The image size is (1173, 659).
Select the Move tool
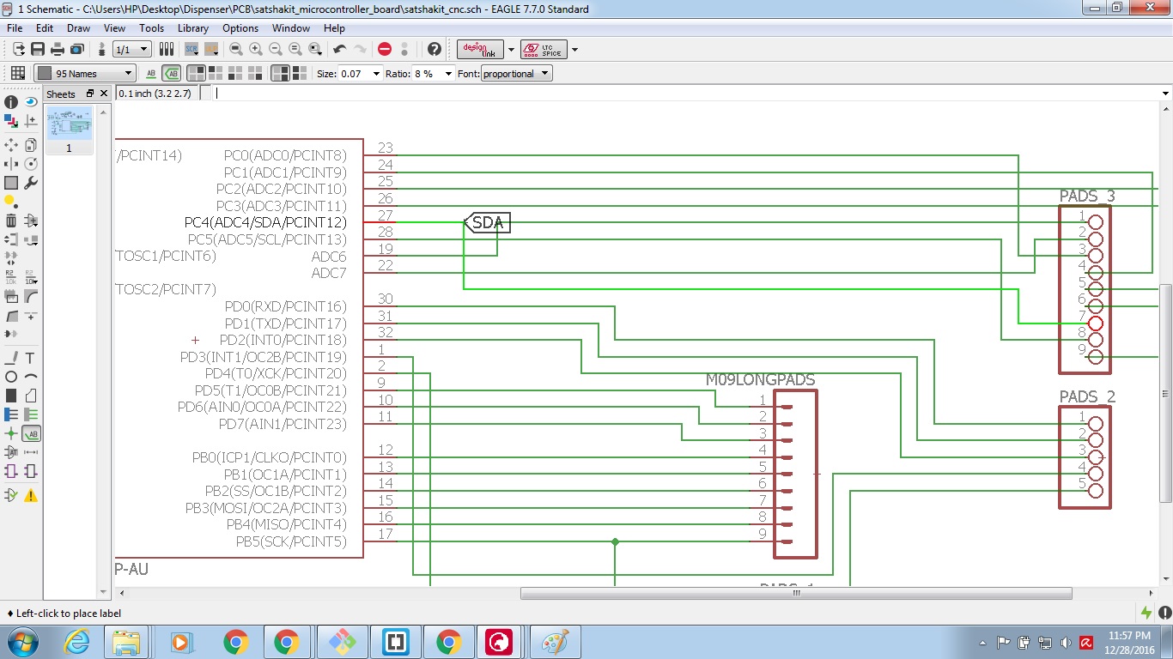(11, 144)
